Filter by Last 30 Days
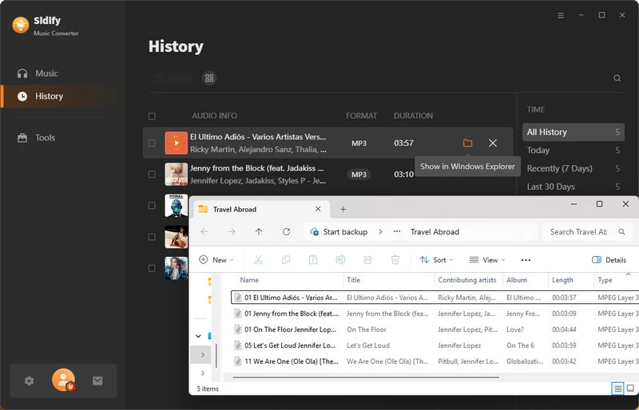 (x=573, y=187)
